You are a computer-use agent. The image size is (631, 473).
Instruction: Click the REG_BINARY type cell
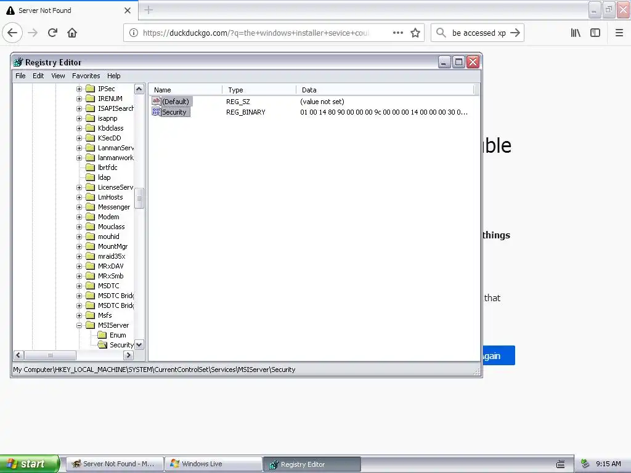point(245,112)
